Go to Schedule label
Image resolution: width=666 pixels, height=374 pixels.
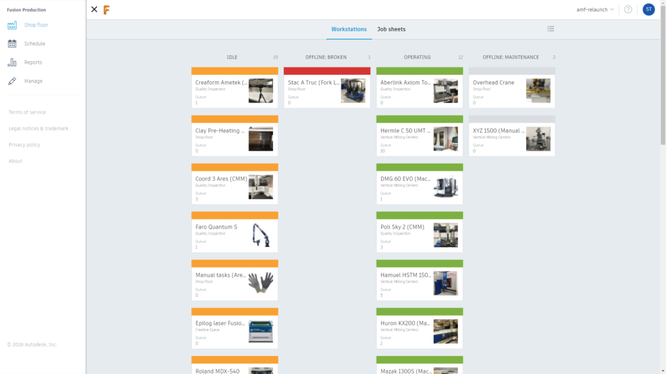(x=34, y=44)
